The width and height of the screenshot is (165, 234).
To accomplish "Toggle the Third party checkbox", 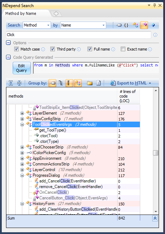I will point(52,49).
